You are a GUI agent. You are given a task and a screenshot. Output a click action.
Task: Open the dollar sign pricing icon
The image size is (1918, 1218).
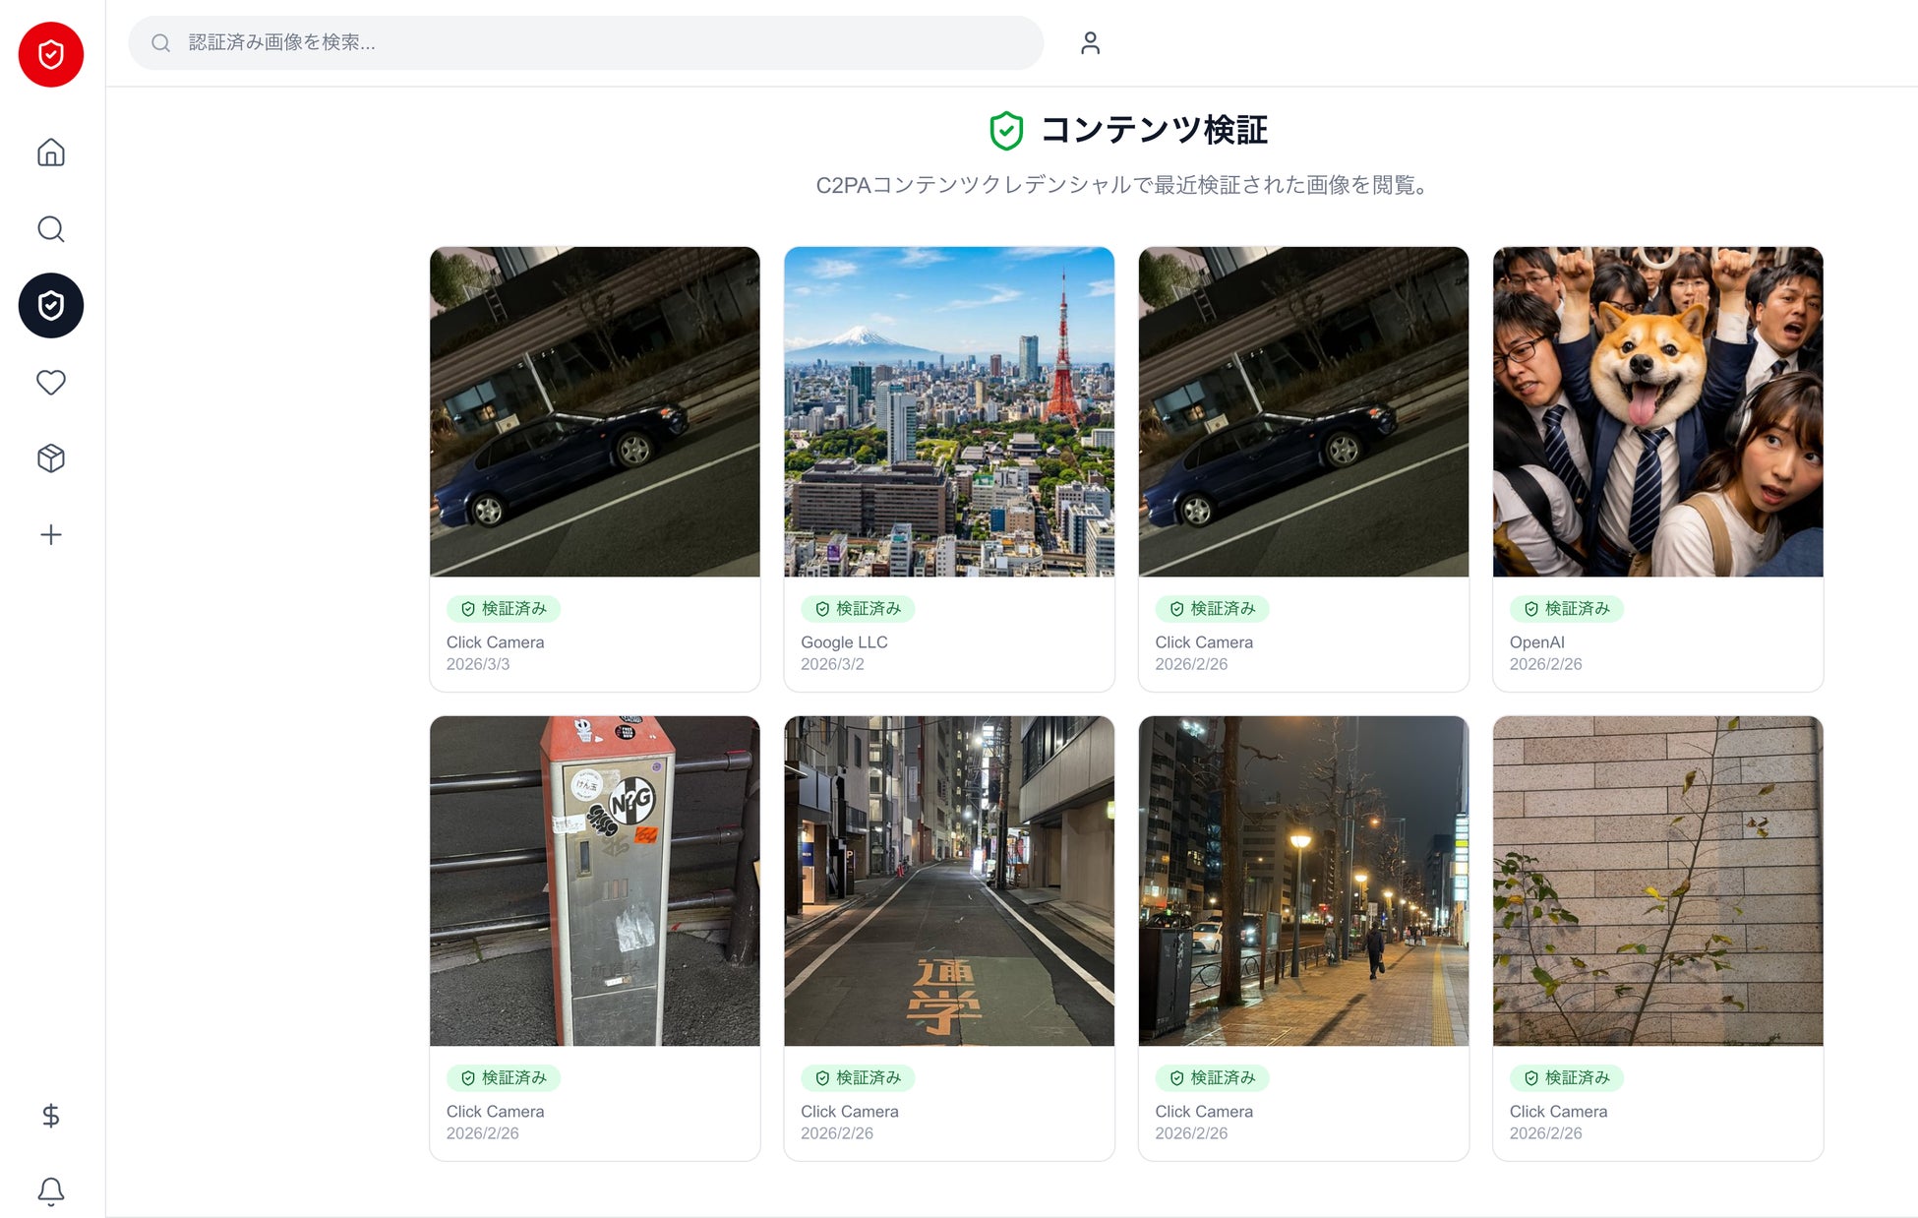51,1115
